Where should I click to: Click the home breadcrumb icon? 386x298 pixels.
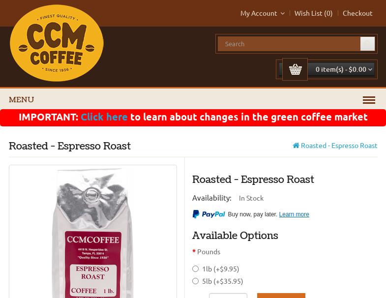pos(296,146)
